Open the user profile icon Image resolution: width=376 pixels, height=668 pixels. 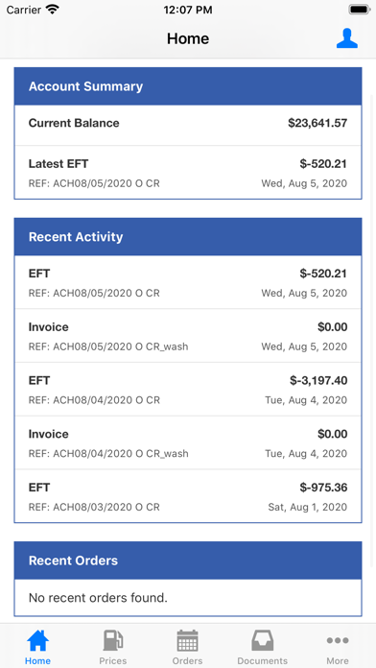click(x=346, y=38)
